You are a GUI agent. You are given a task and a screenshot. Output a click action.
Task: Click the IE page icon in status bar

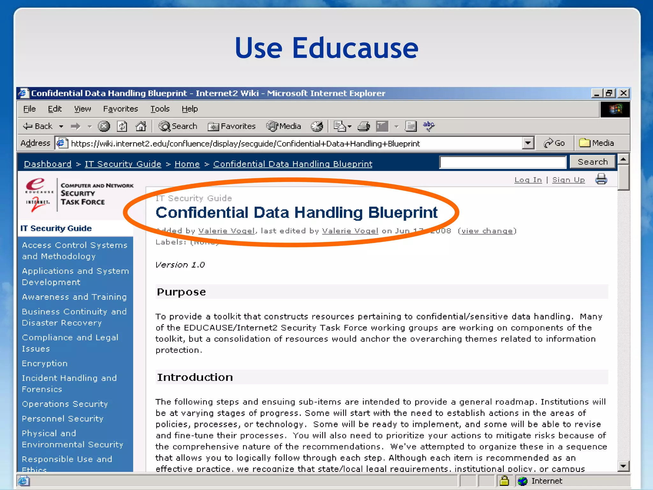tap(24, 481)
